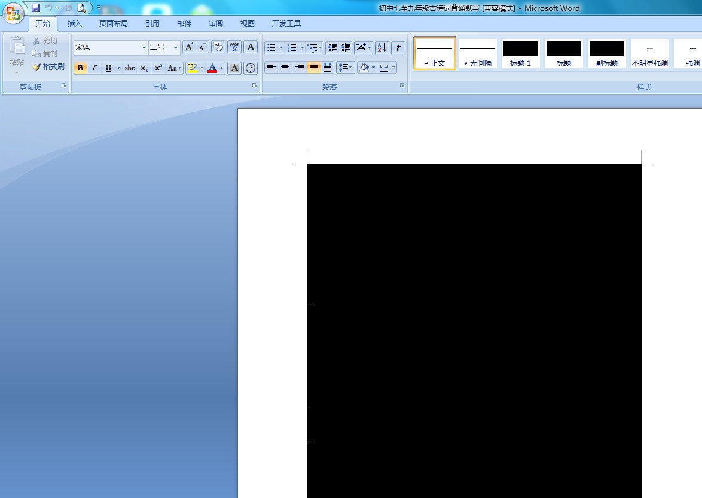This screenshot has height=498, width=702.
Task: Open the 开发工具 tab
Action: 286,24
